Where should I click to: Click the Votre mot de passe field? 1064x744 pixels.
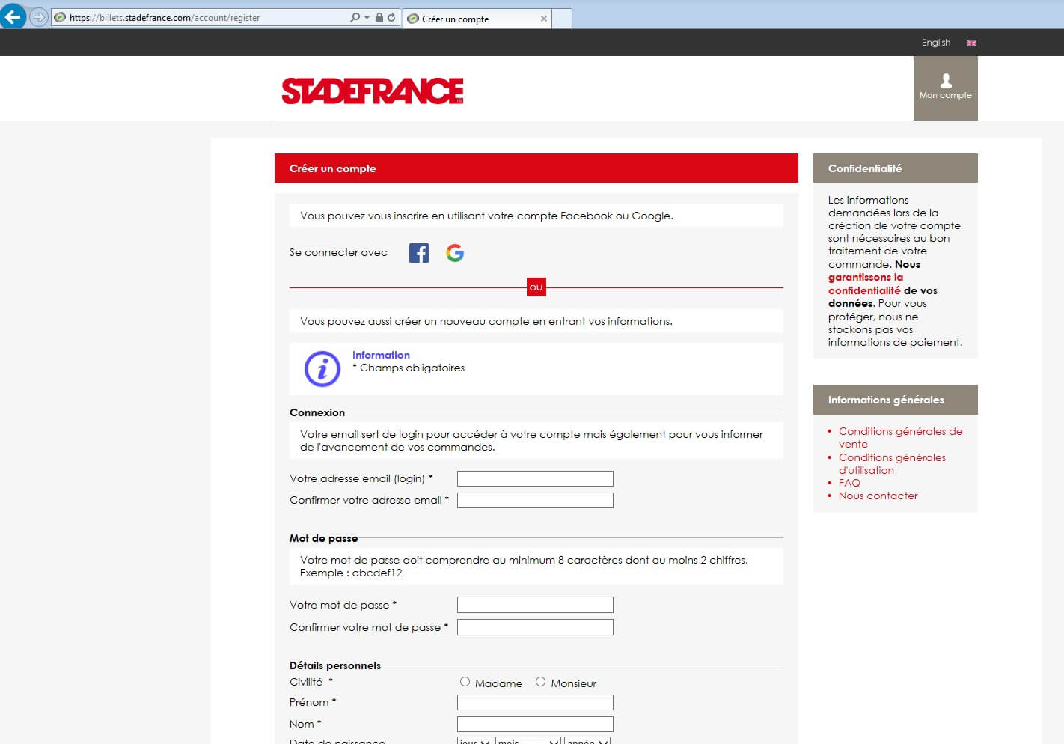tap(535, 605)
